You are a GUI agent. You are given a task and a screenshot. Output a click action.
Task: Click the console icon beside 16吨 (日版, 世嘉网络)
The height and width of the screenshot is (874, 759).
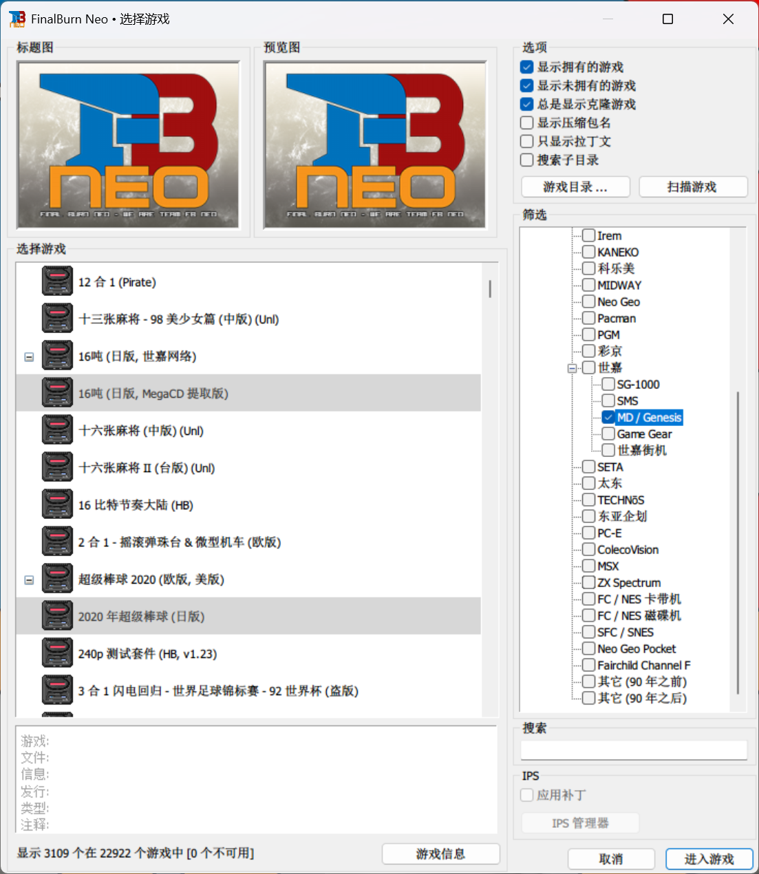point(57,356)
